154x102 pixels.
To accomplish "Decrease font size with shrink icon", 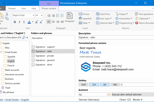I will (41, 22).
